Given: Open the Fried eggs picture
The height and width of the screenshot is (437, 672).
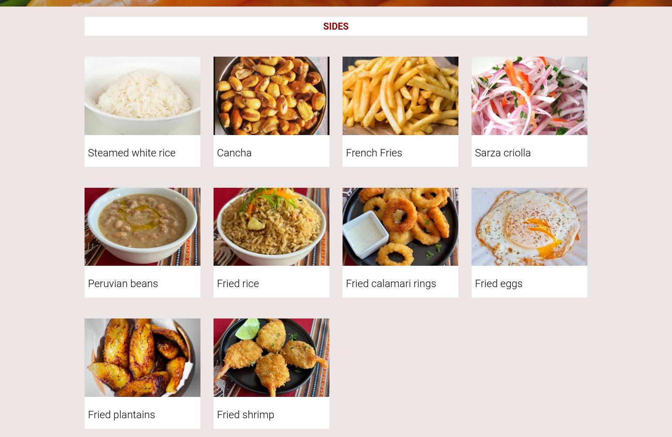Looking at the screenshot, I should pos(529,227).
